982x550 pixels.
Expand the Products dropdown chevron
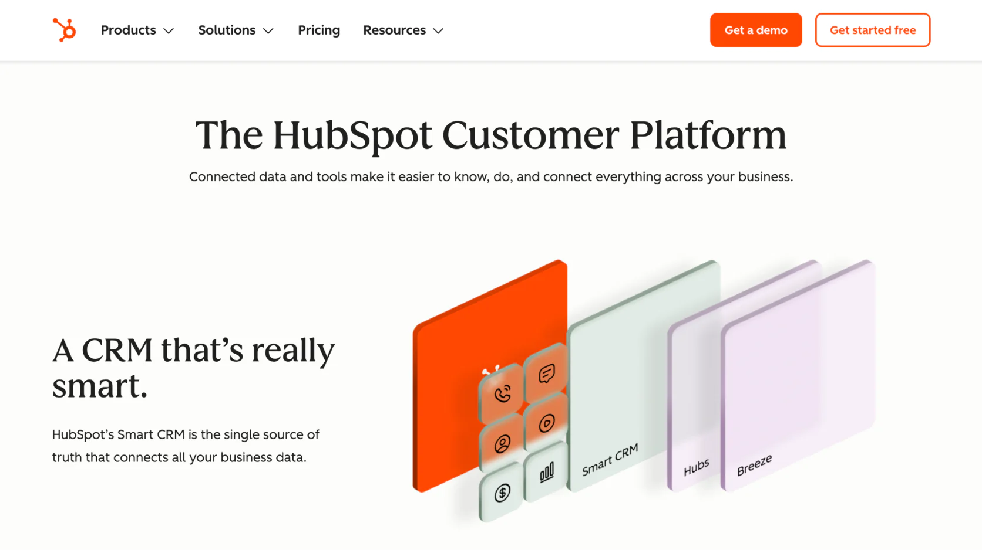tap(169, 31)
